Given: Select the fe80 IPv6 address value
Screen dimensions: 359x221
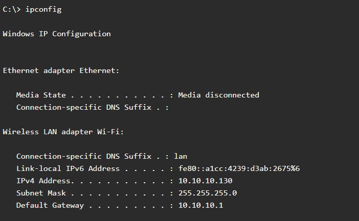Looking at the screenshot, I should click(238, 168).
